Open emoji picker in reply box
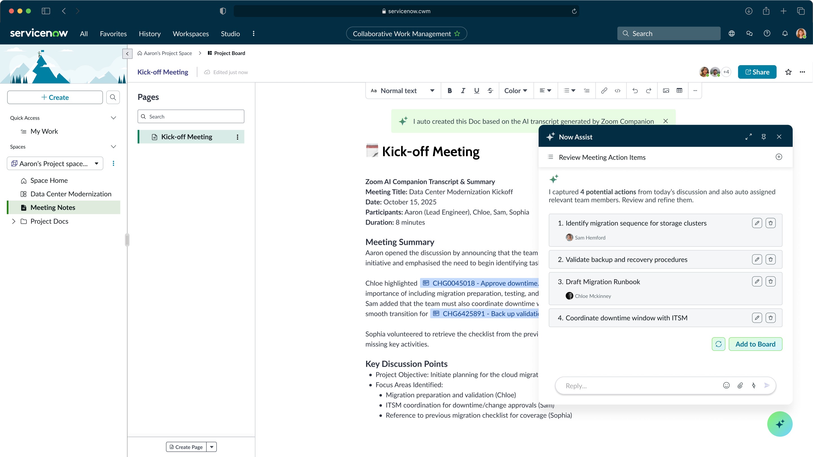The image size is (813, 457). point(727,385)
